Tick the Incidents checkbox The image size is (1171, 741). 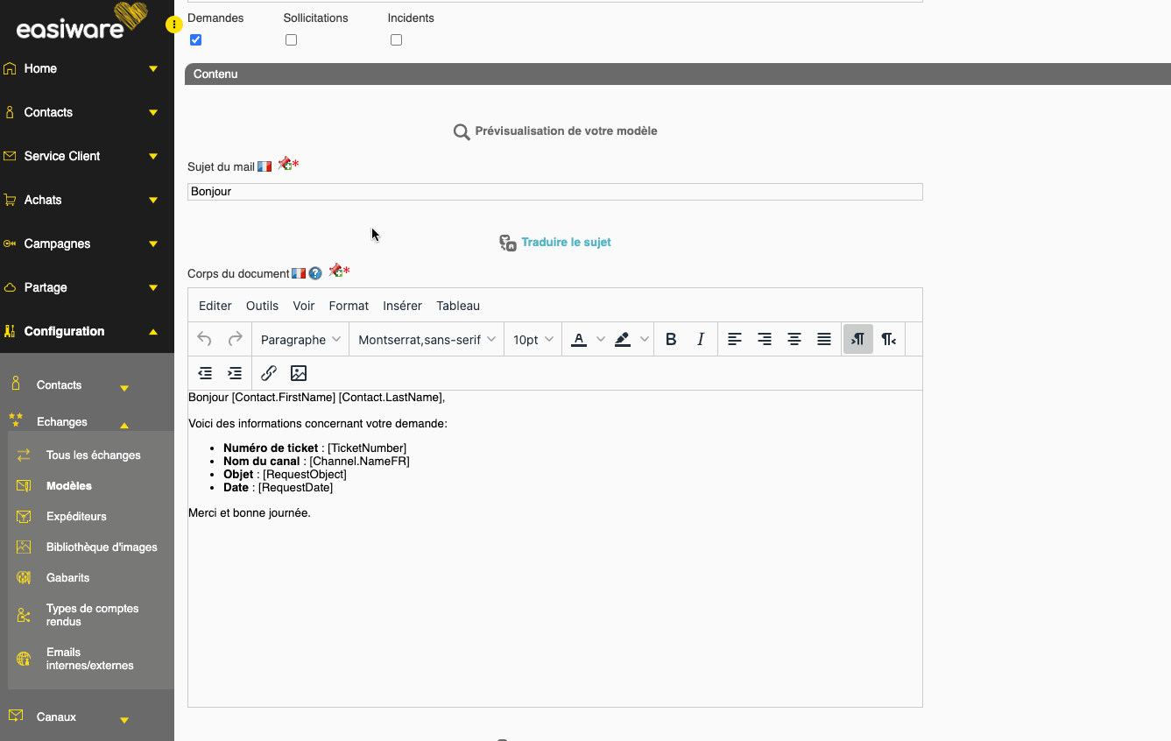click(397, 40)
